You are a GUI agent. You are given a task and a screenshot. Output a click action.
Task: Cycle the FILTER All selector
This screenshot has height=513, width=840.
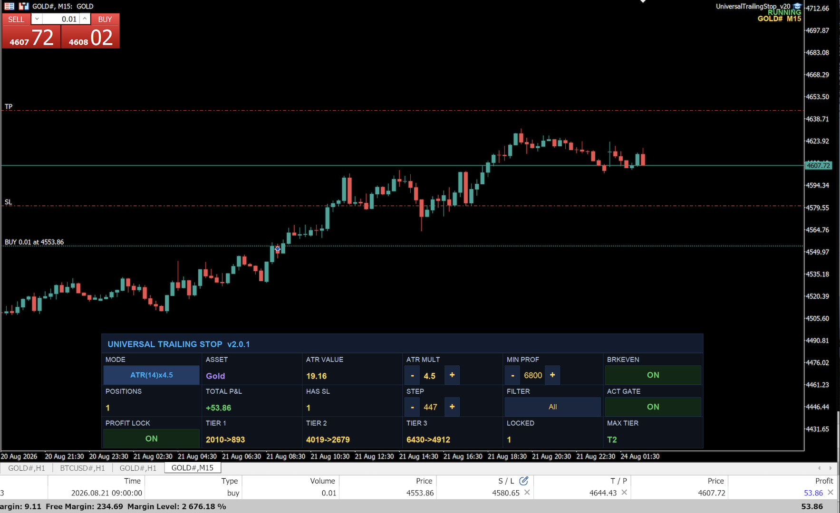552,407
